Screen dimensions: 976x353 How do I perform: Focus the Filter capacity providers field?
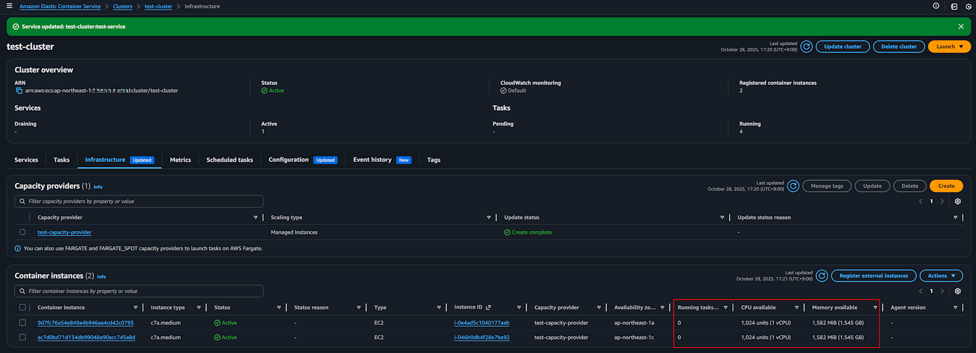tap(139, 201)
